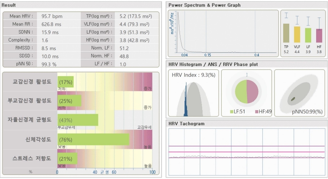Select the Mean HRV value 95.7 bpm
328x179 pixels.
pyautogui.click(x=51, y=16)
